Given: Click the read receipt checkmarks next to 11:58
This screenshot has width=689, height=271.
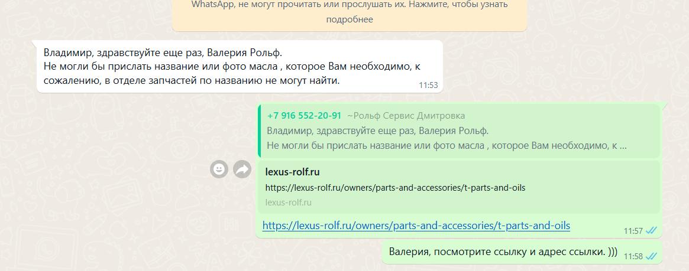Looking at the screenshot, I should tap(652, 256).
